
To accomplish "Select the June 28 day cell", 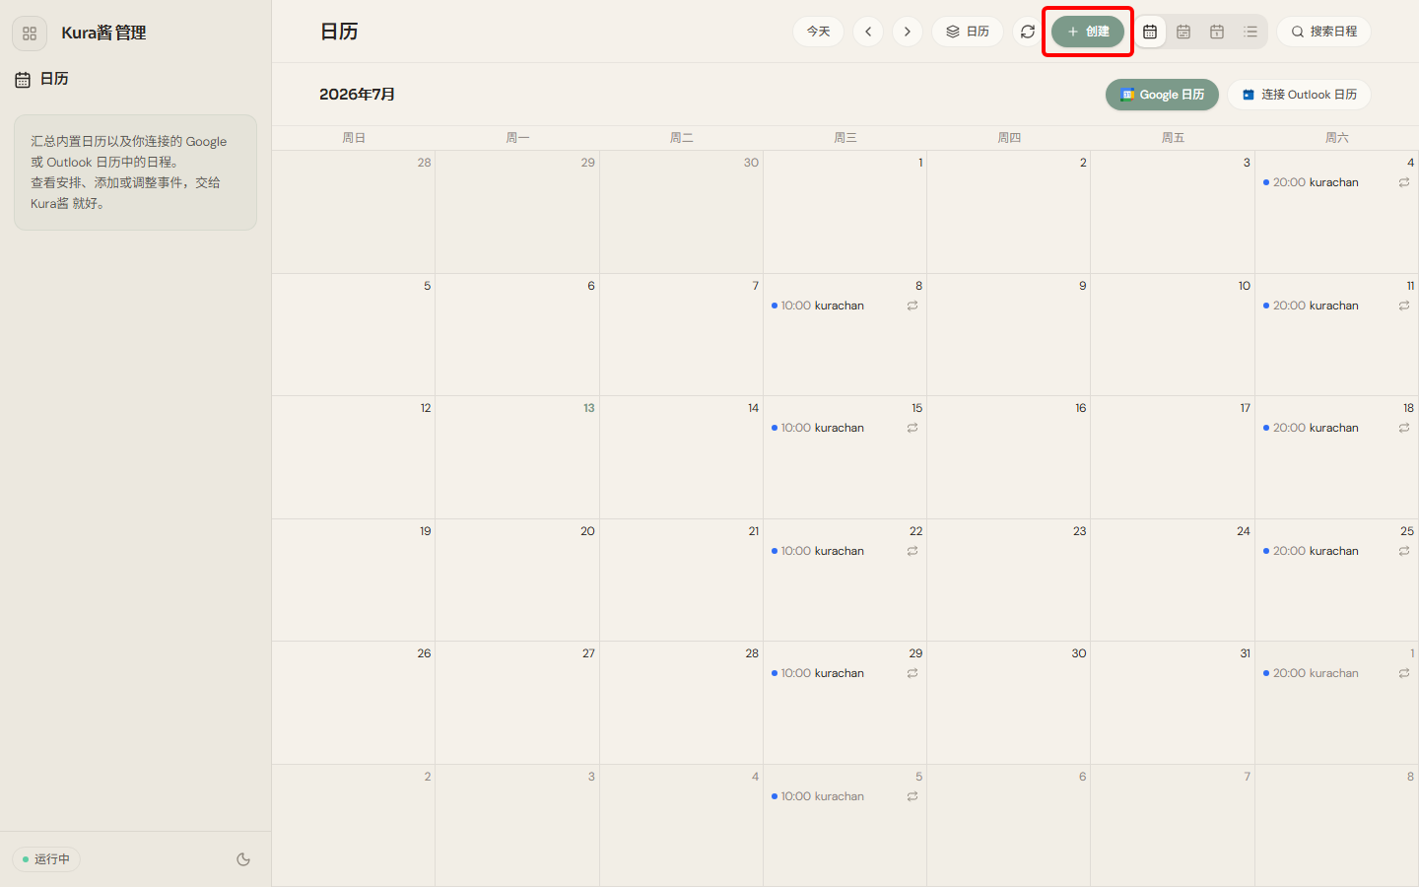I will click(x=354, y=212).
